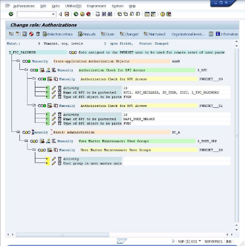Collapse the PWRESET__01 RFC Access authorization node
Image resolution: width=245 pixels, height=246 pixels.
tap(34, 105)
